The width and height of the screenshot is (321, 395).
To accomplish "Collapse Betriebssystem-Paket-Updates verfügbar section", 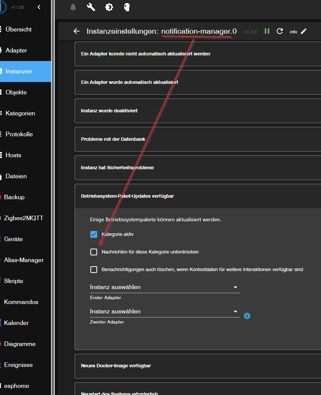I will pos(198,196).
